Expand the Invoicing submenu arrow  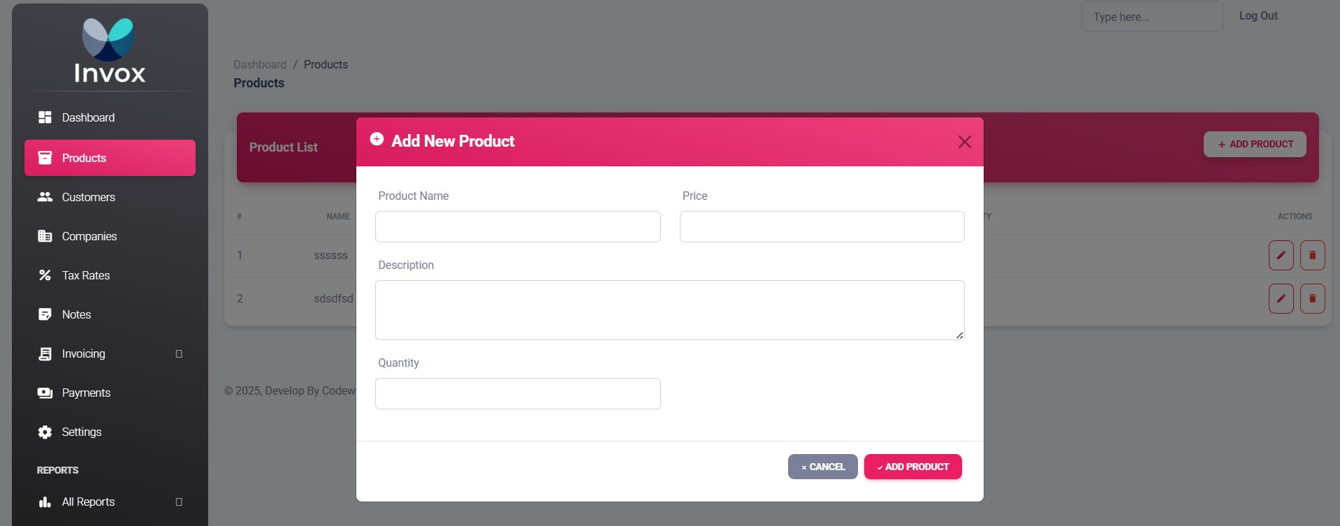pyautogui.click(x=179, y=354)
